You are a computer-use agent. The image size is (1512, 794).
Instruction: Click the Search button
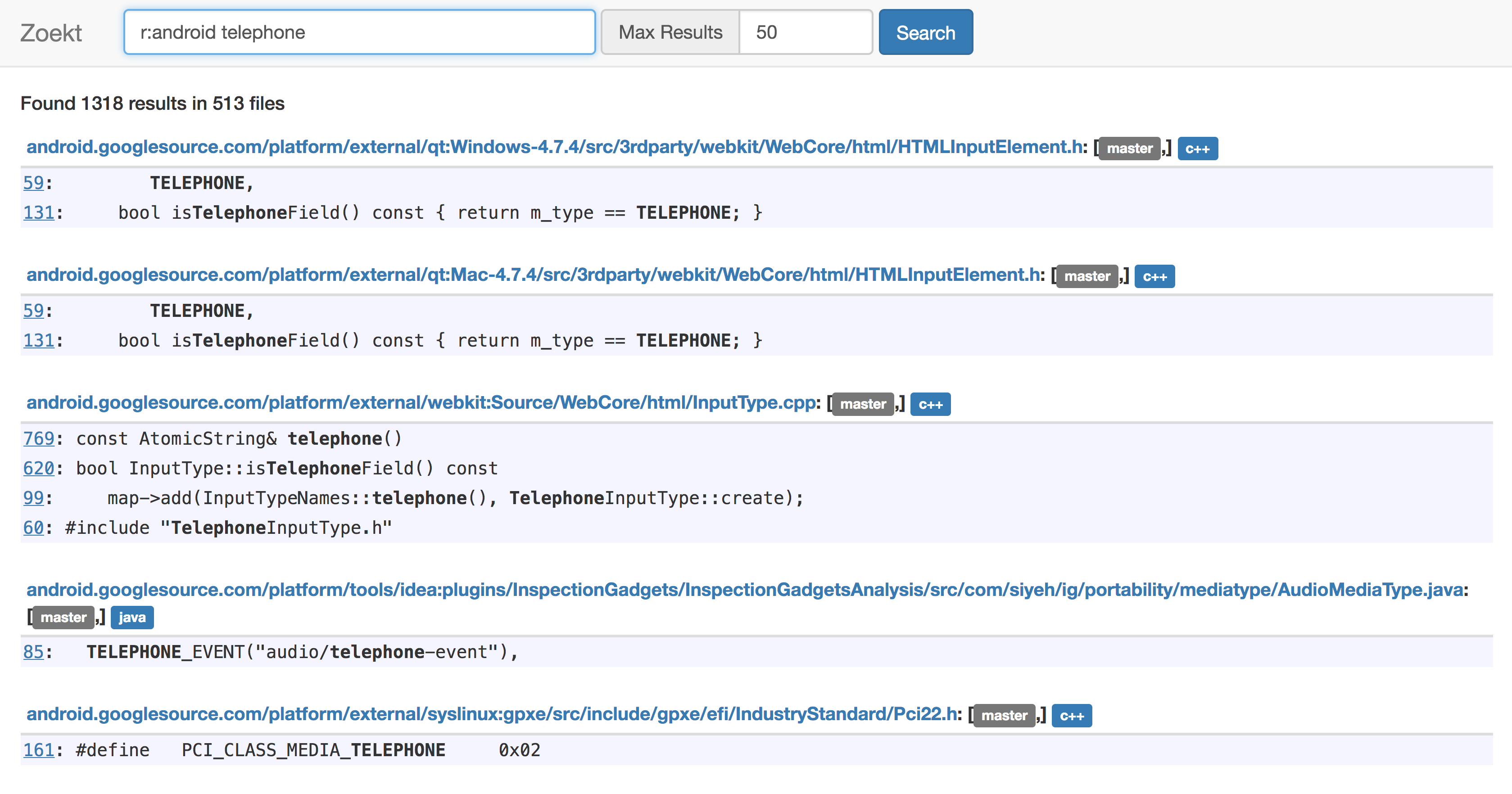tap(925, 32)
